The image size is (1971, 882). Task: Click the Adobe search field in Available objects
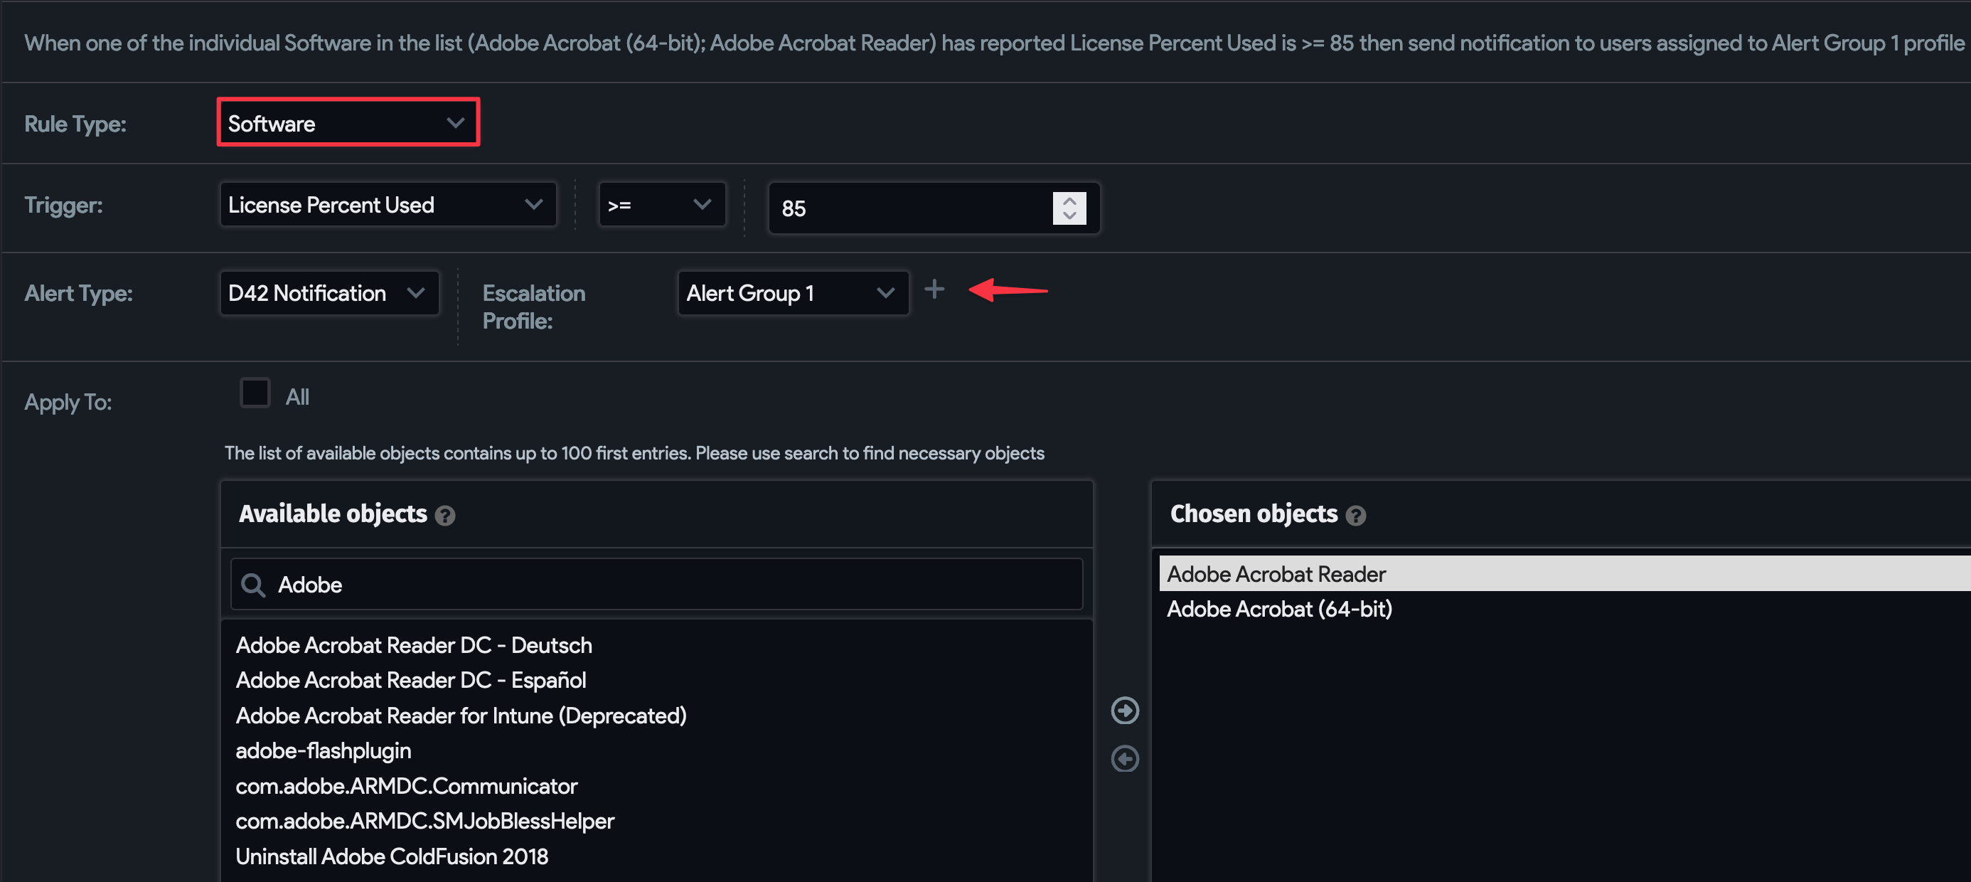(656, 584)
